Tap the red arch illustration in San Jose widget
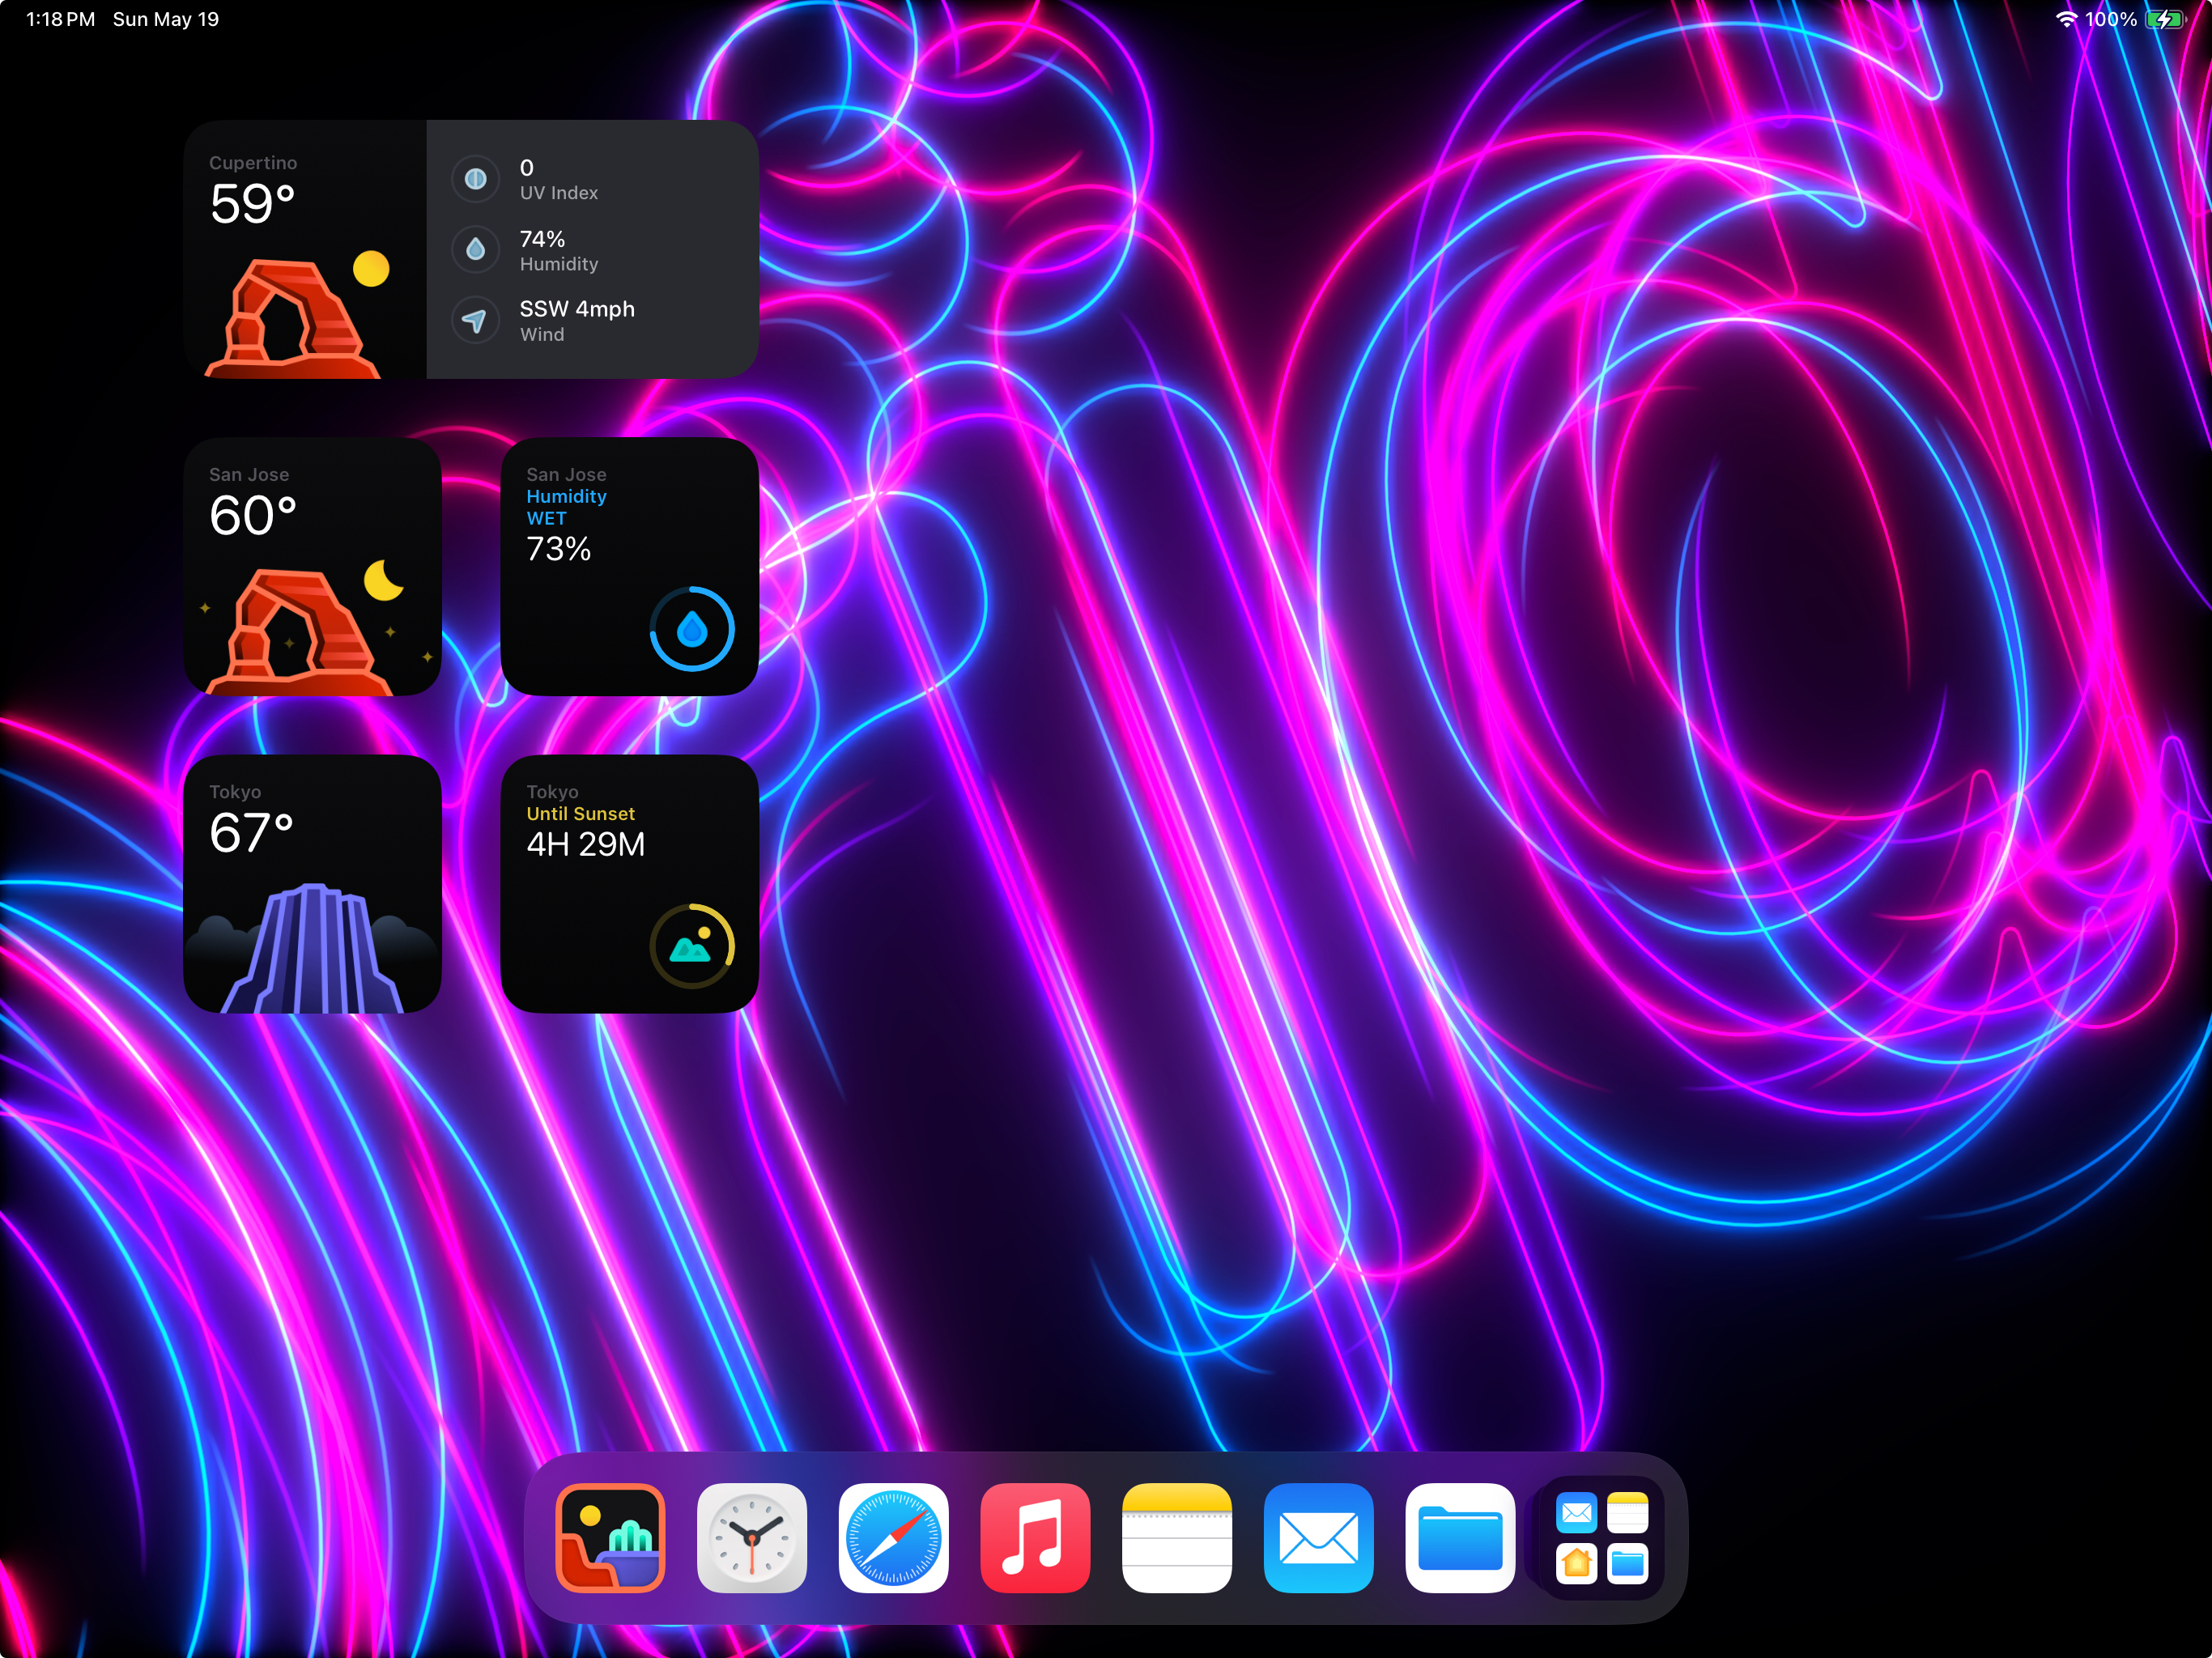Viewport: 2212px width, 1658px height. point(299,632)
